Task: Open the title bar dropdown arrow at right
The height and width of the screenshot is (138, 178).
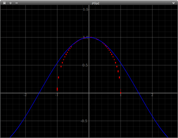Action: tap(174, 3)
